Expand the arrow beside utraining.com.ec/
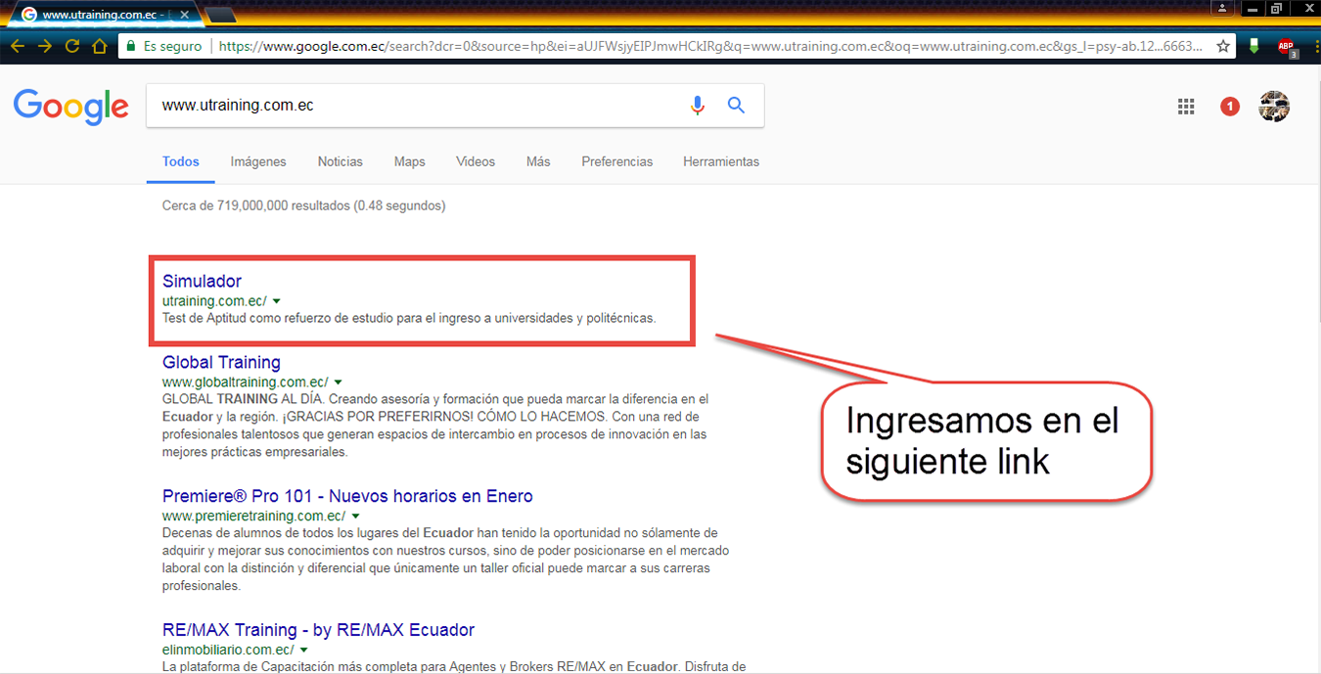Viewport: 1321px width, 674px height. tap(277, 301)
